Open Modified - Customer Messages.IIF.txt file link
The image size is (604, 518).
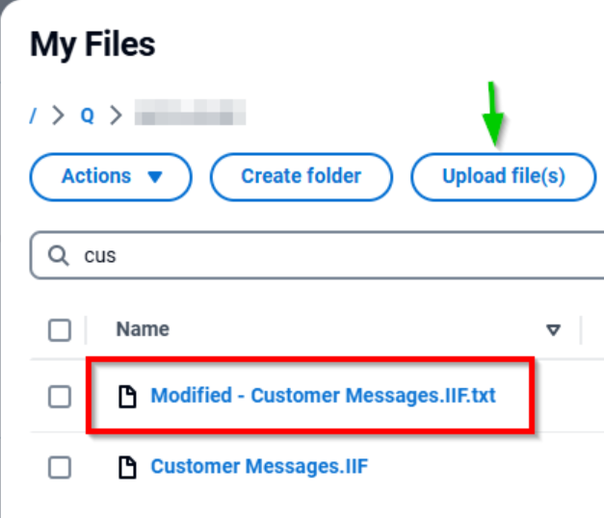point(323,396)
